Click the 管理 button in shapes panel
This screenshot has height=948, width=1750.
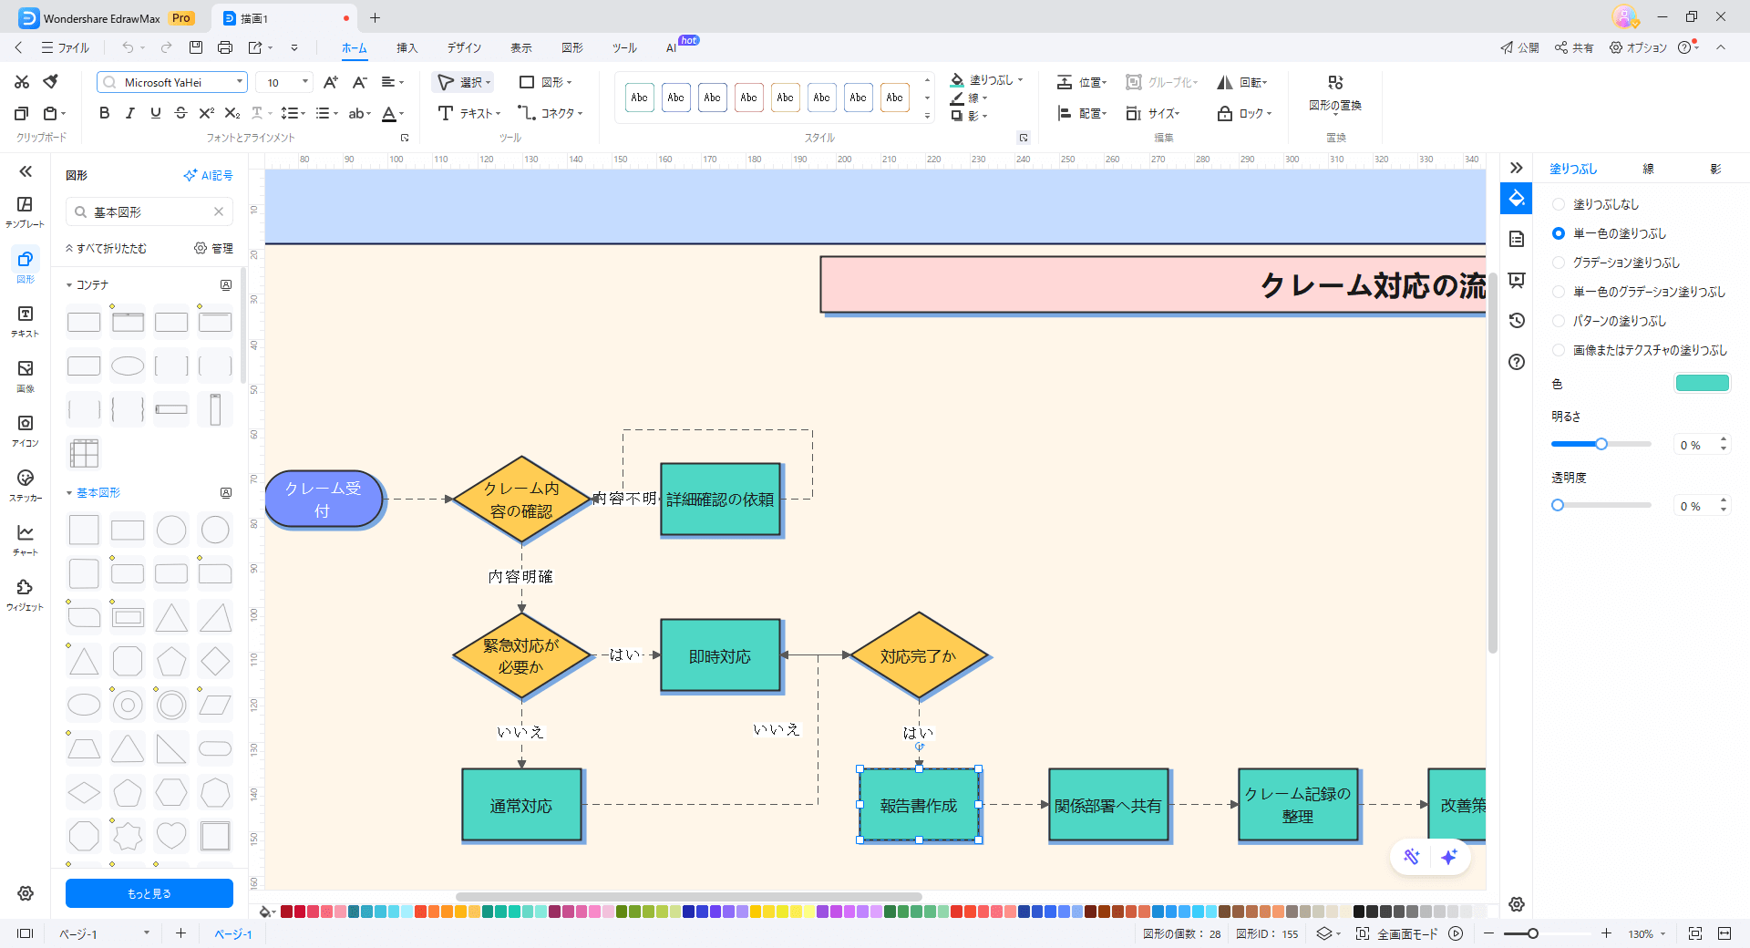click(214, 248)
